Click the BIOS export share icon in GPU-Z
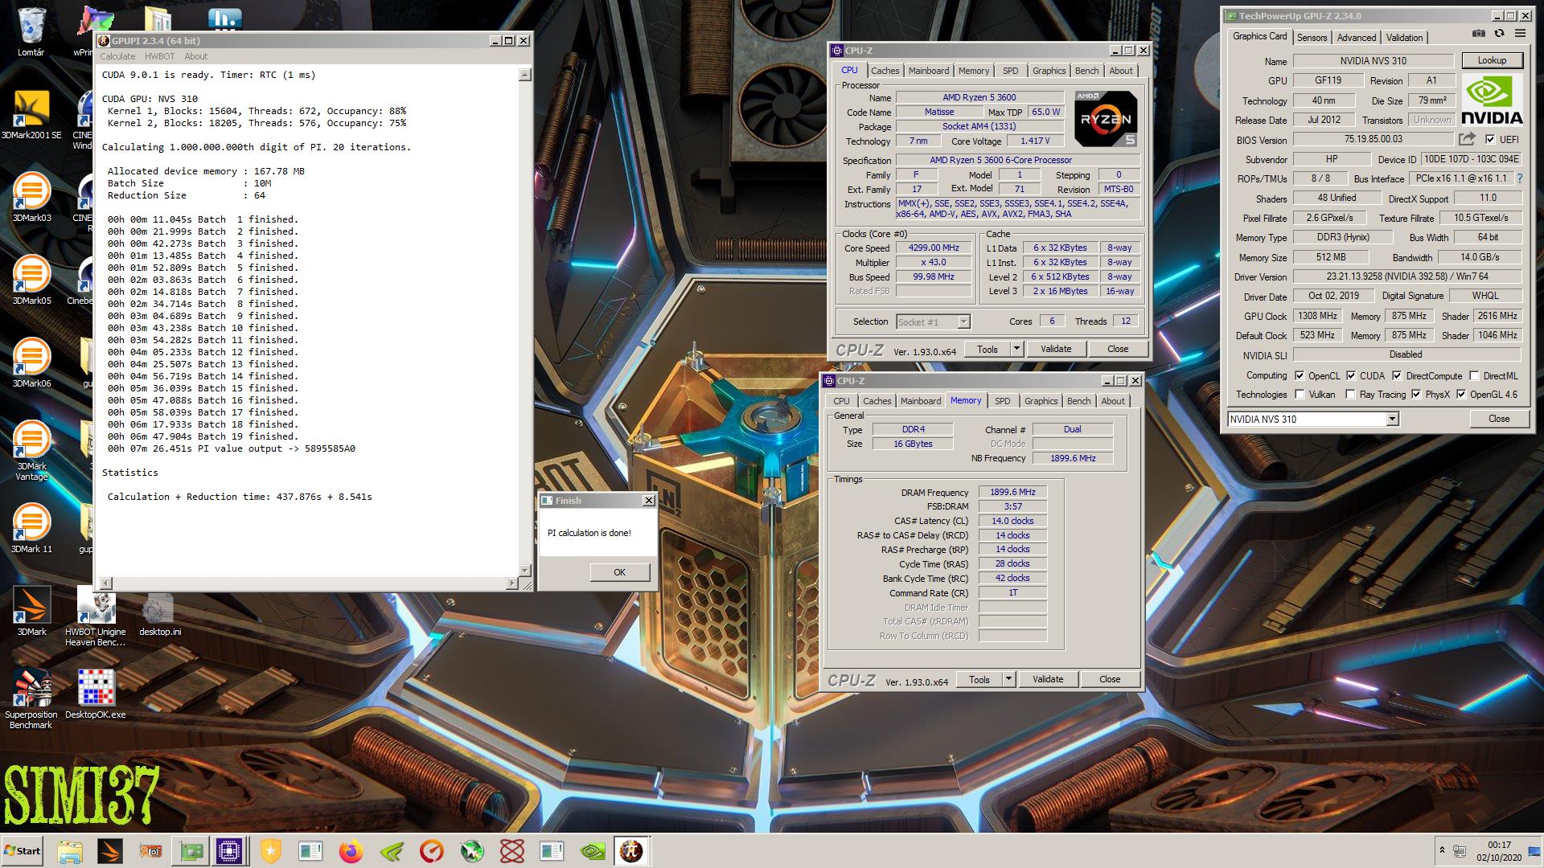 click(x=1467, y=139)
